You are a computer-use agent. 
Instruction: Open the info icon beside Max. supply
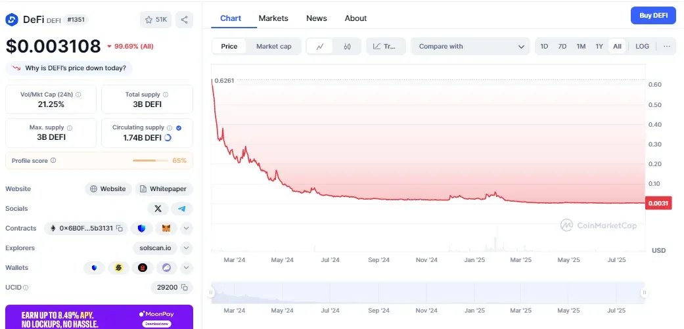70,127
